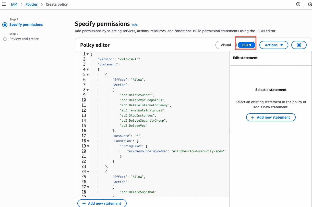Open Policies breadcrumb link

[31, 4]
